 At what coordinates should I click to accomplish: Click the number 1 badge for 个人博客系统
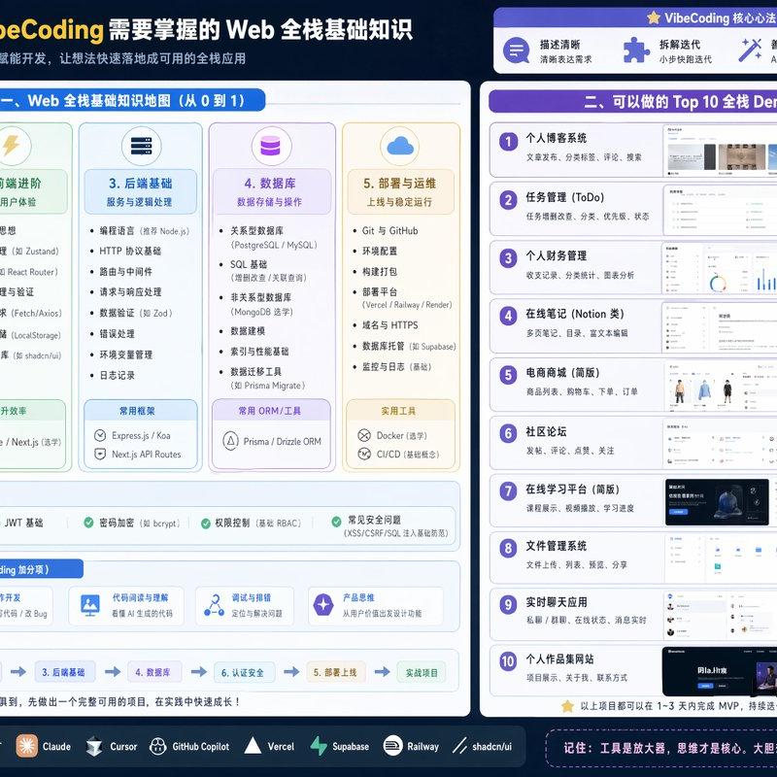click(x=508, y=142)
